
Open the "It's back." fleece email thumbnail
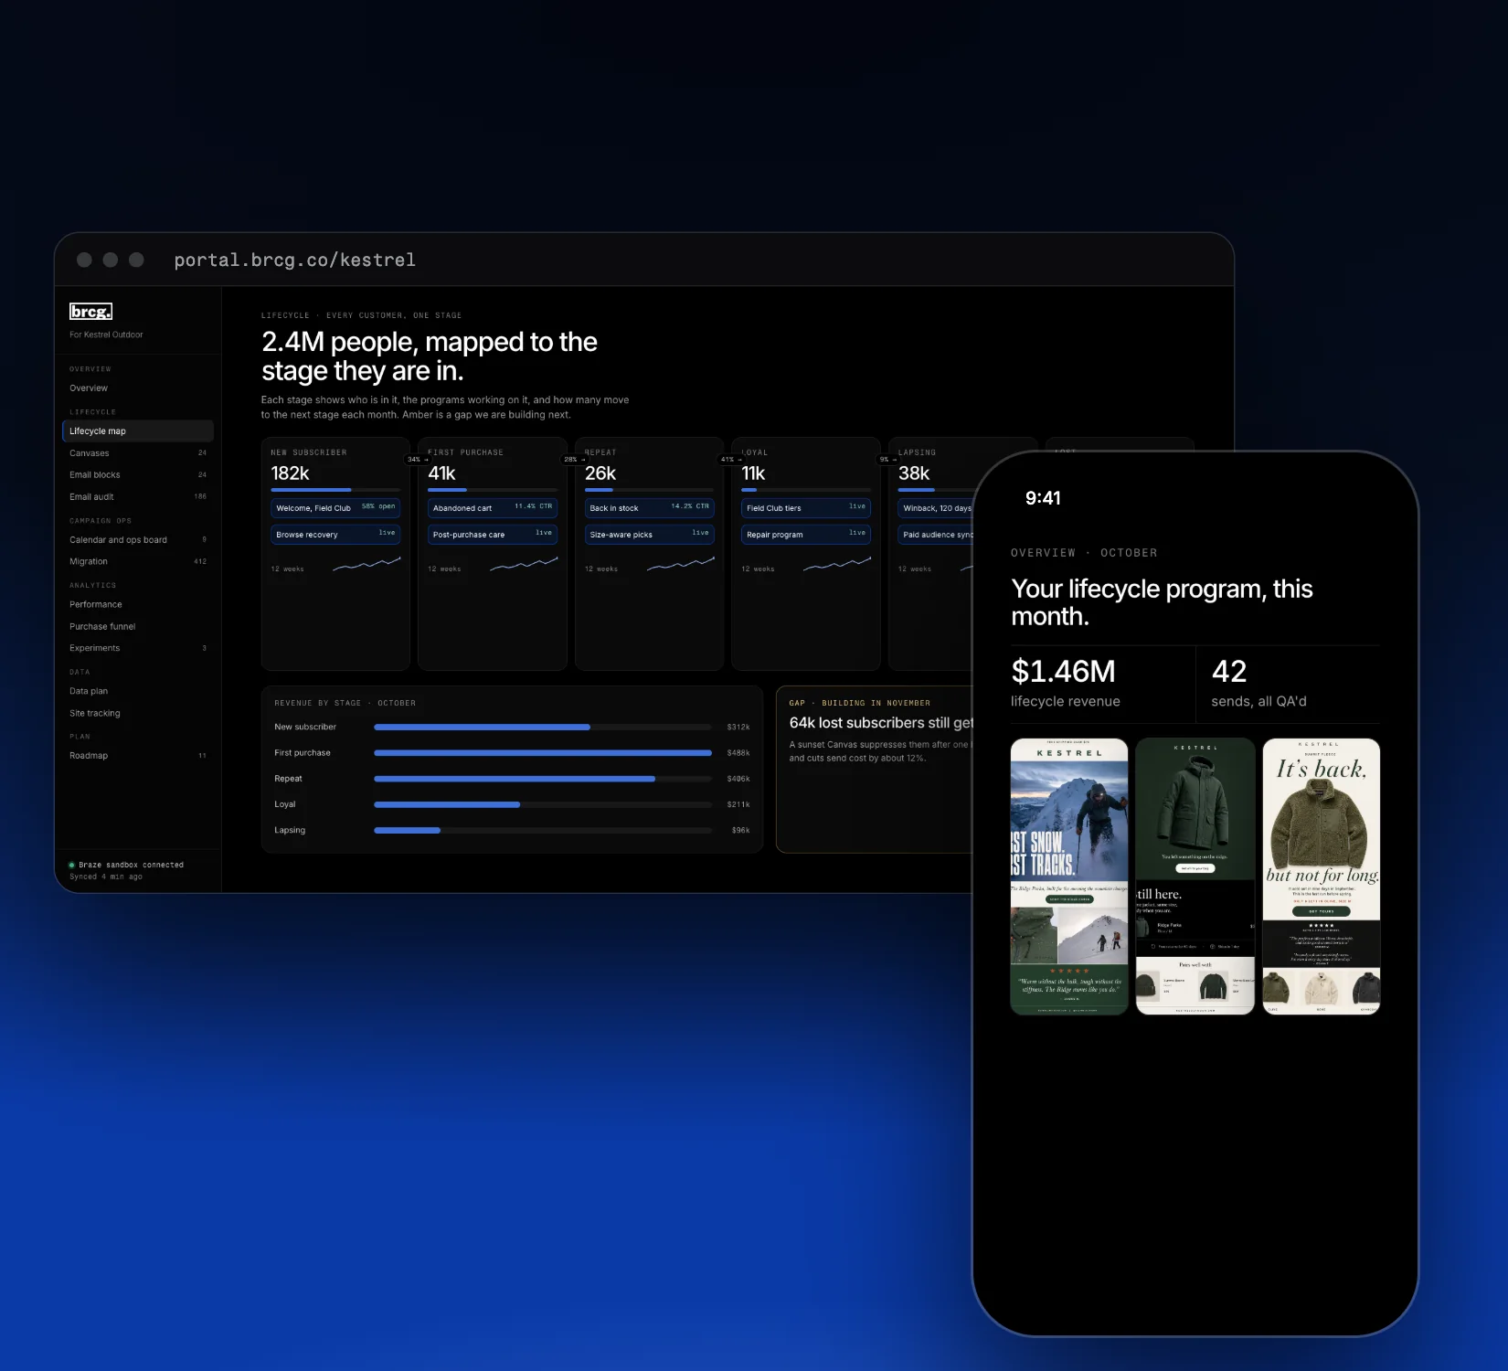(x=1322, y=877)
